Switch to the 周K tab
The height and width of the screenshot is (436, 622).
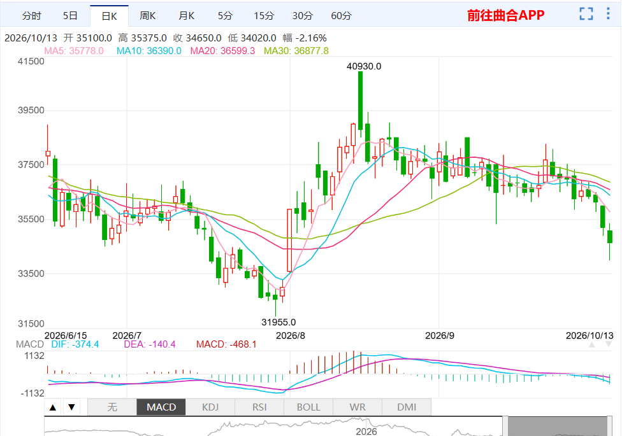tap(148, 16)
